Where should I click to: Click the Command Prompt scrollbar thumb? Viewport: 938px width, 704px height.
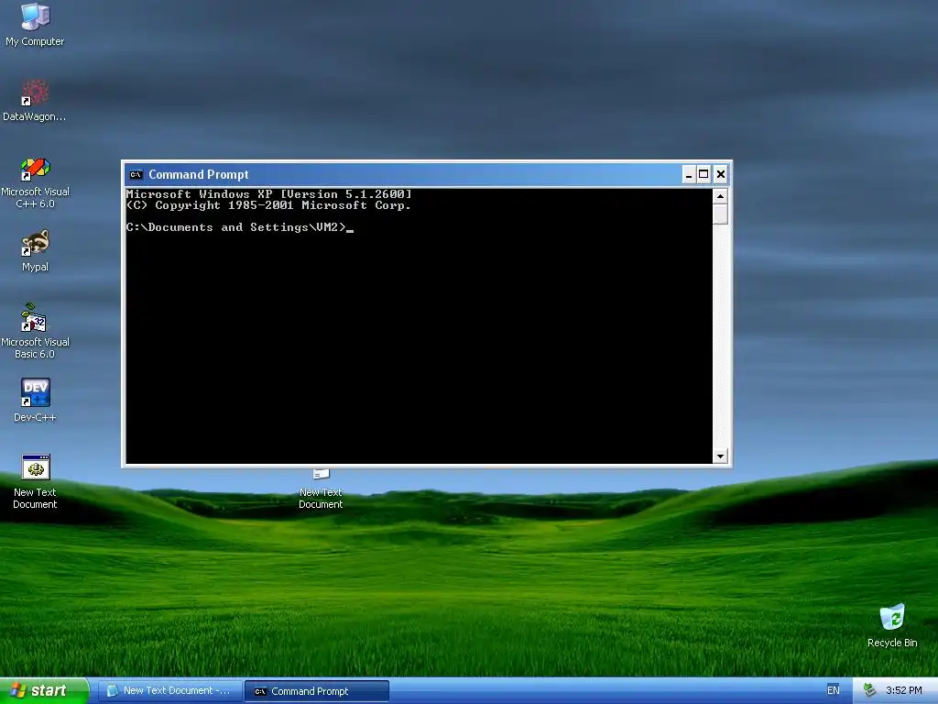point(720,214)
